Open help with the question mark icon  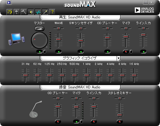(52, 12)
